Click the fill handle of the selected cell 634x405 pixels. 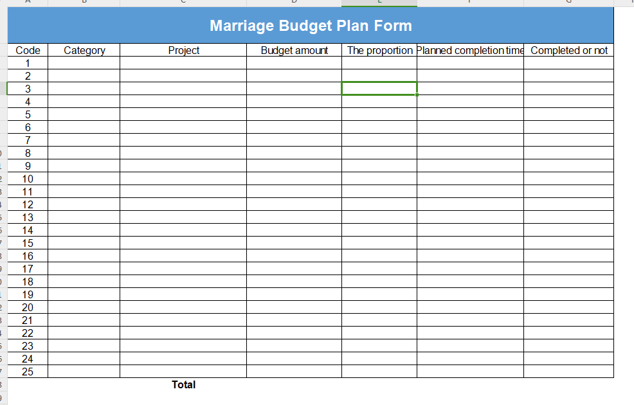tap(417, 95)
